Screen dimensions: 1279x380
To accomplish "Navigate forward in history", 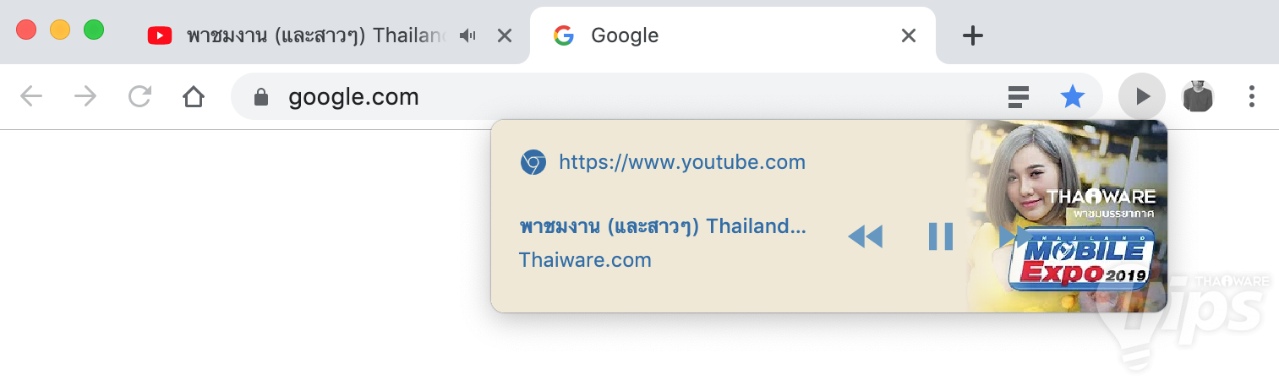I will (85, 97).
